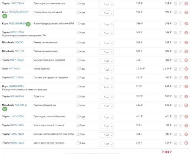Screen dimensions: 190x154
Task: Open part number link 90507-17003
Action: pyautogui.click(x=17, y=32)
